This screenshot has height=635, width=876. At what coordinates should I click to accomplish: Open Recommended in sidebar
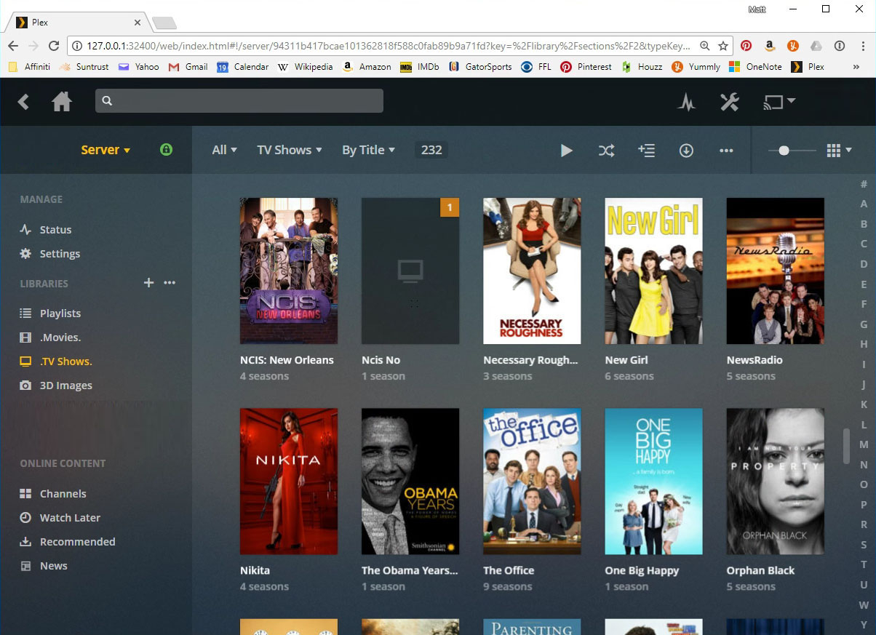68,542
